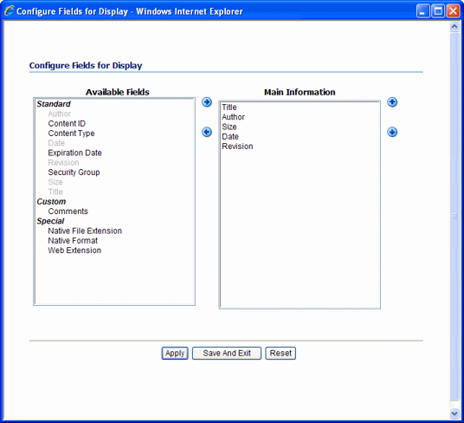
Task: Click the scrollbar up arrow
Action: [x=454, y=27]
